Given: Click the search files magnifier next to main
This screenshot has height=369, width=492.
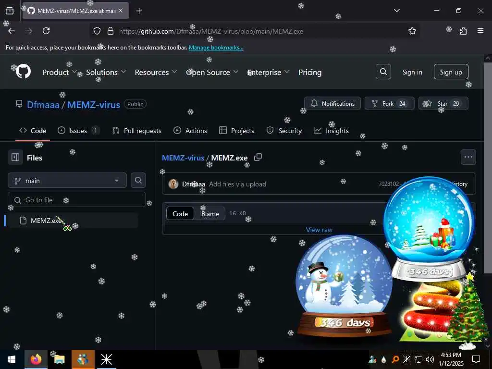Looking at the screenshot, I should (138, 180).
